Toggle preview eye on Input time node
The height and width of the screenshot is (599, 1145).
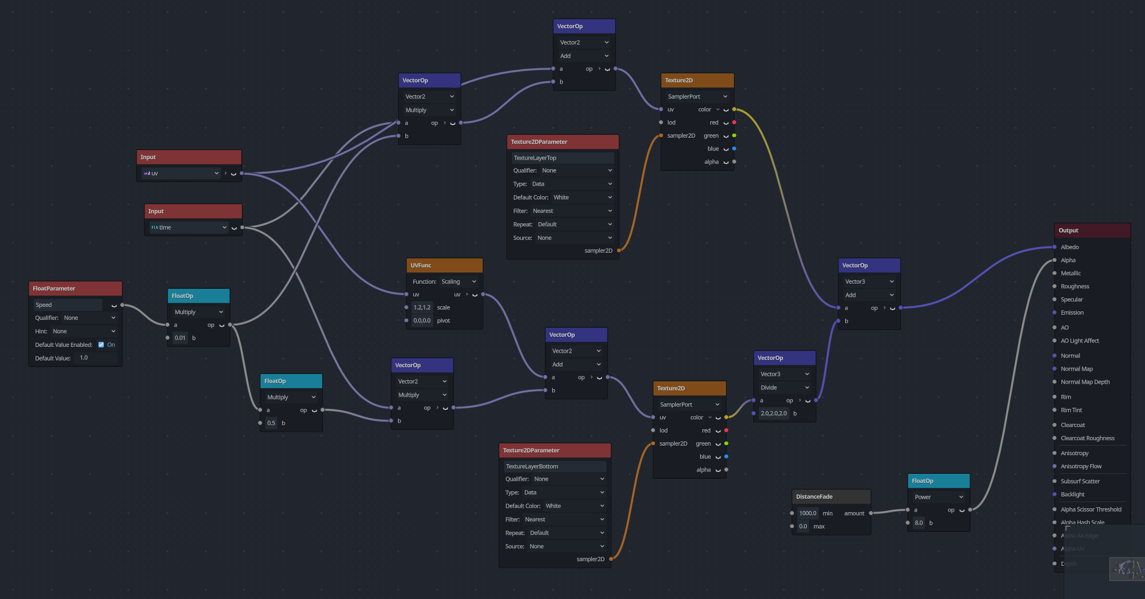pyautogui.click(x=234, y=228)
